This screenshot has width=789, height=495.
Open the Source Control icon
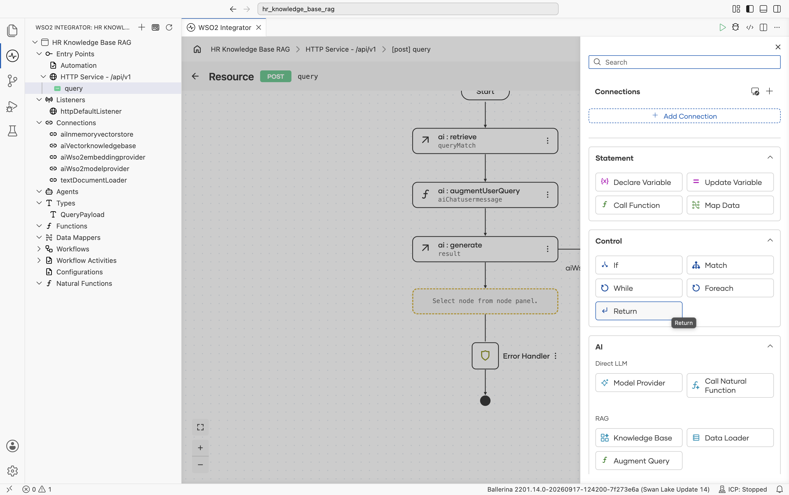click(13, 81)
